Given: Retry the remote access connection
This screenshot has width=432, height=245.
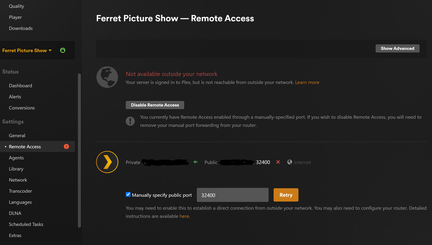Looking at the screenshot, I should 286,195.
